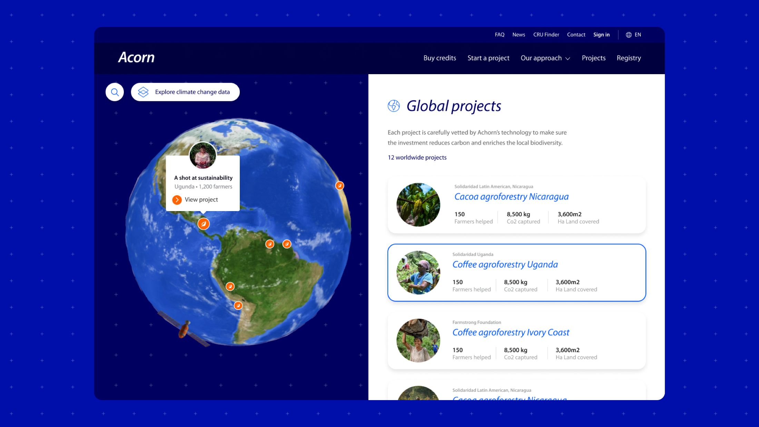Select map pin on globe's right edge
The height and width of the screenshot is (427, 759).
point(340,186)
